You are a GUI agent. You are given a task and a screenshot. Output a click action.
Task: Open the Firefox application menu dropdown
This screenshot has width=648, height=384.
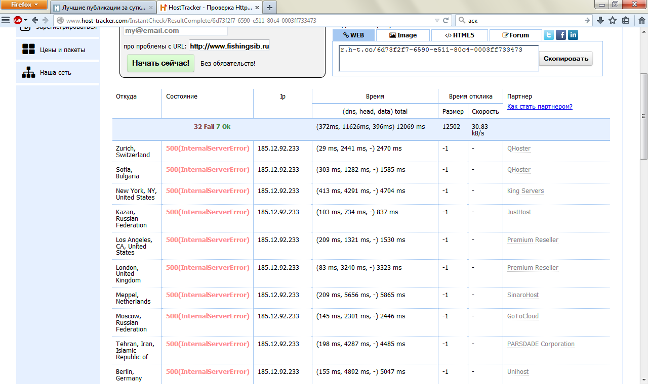point(24,5)
